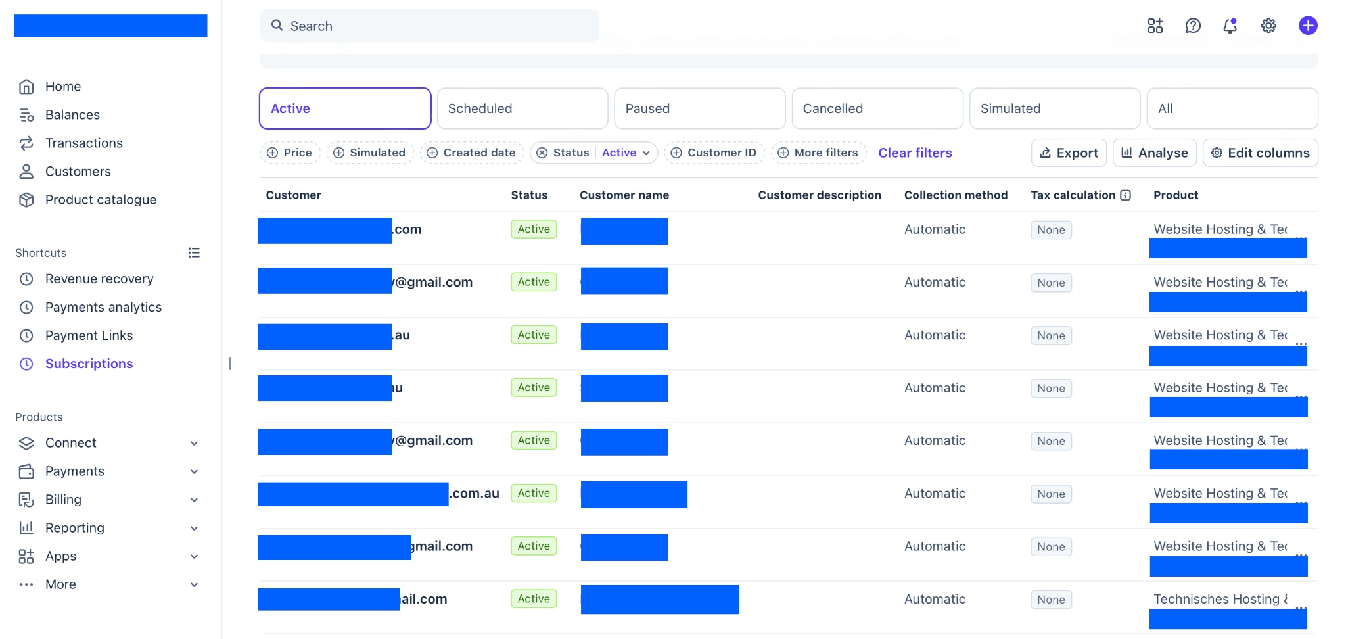Expand the Billing menu chevron
The height and width of the screenshot is (639, 1346).
(194, 500)
